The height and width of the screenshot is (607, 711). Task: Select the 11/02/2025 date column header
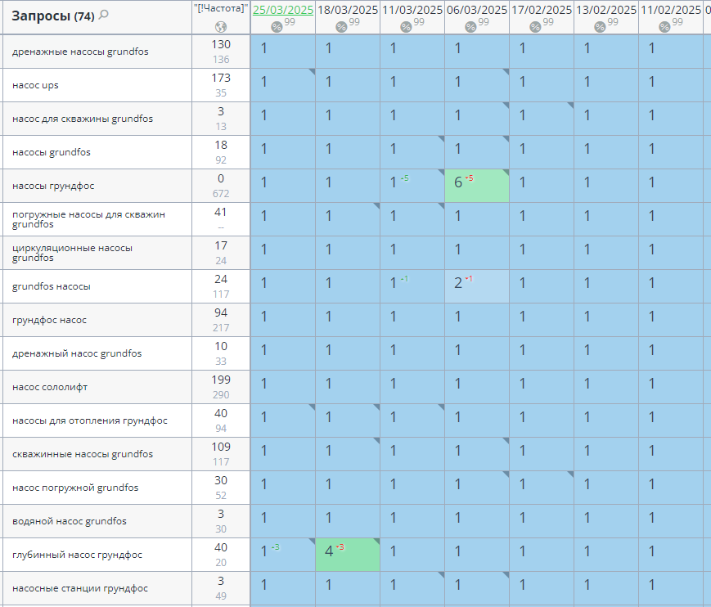[x=671, y=10]
